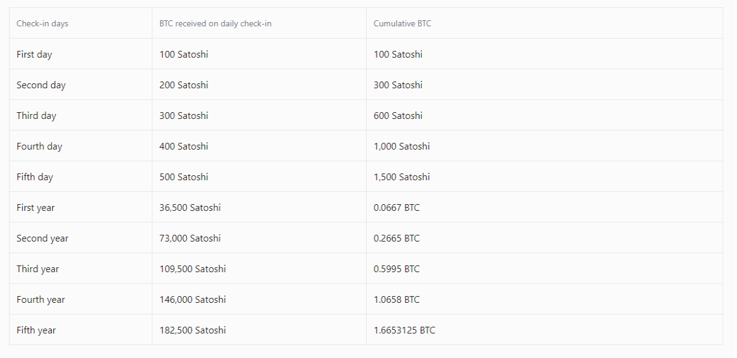The image size is (737, 358).
Task: Click the 'Cumulative BTC' column header
Action: point(402,23)
